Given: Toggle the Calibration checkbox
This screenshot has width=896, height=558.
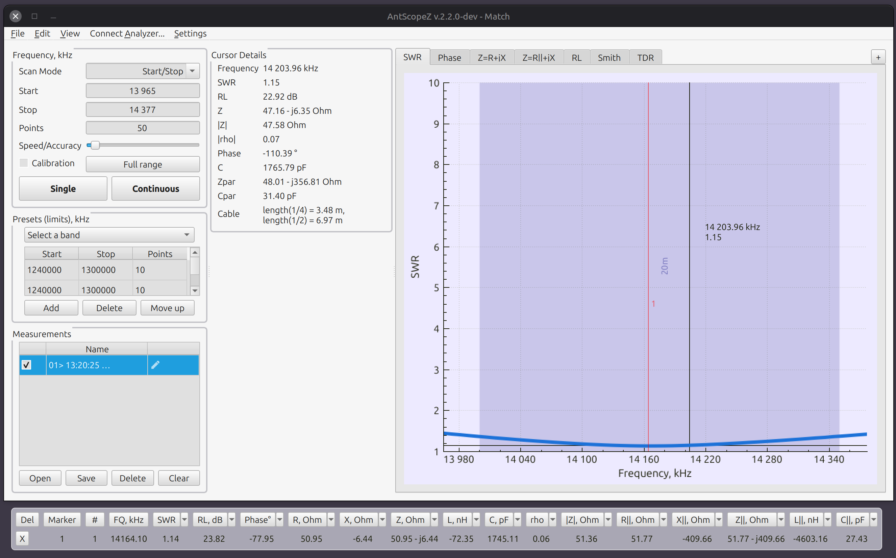Looking at the screenshot, I should (24, 163).
